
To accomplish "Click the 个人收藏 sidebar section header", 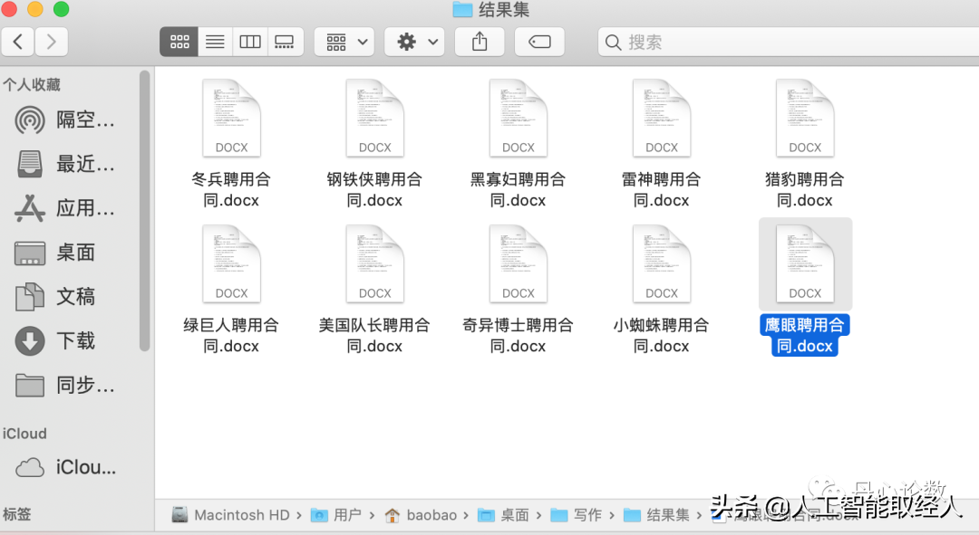I will pyautogui.click(x=32, y=85).
